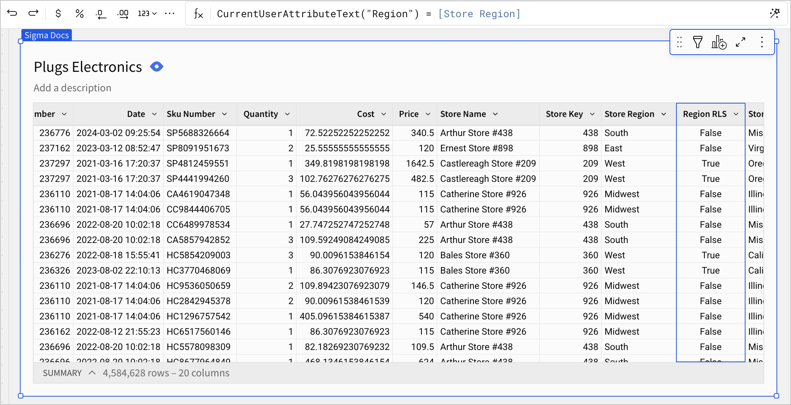This screenshot has width=791, height=405.
Task: Open the filter icon in table toolbar
Action: click(x=698, y=42)
